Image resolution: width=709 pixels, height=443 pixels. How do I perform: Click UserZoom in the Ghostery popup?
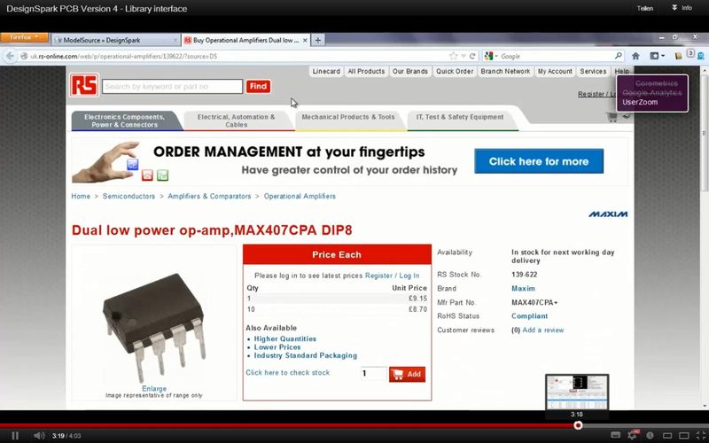point(640,102)
